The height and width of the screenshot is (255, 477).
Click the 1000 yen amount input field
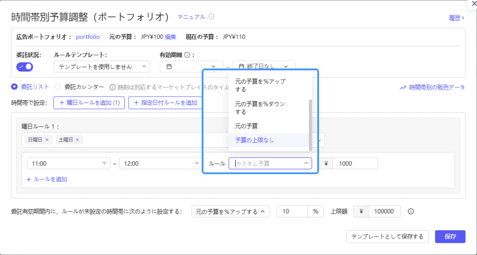point(355,164)
